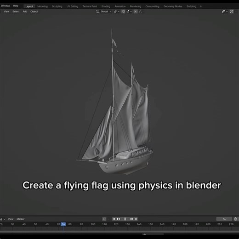Image resolution: width=239 pixels, height=239 pixels.
Task: Open the timeline Marker menu
Action: 20,219
